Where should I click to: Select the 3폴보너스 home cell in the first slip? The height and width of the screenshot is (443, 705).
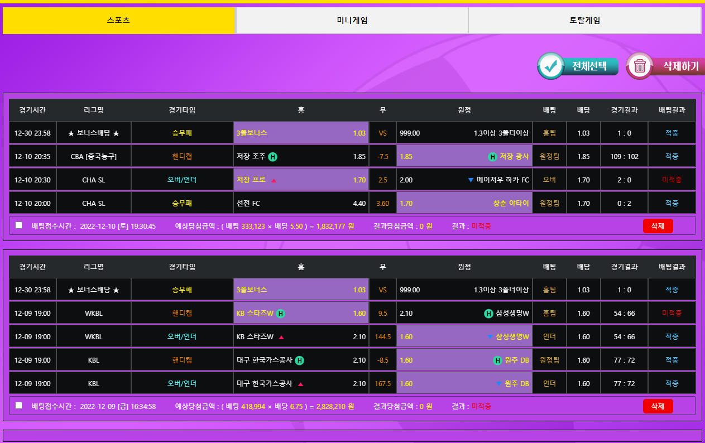pos(301,133)
